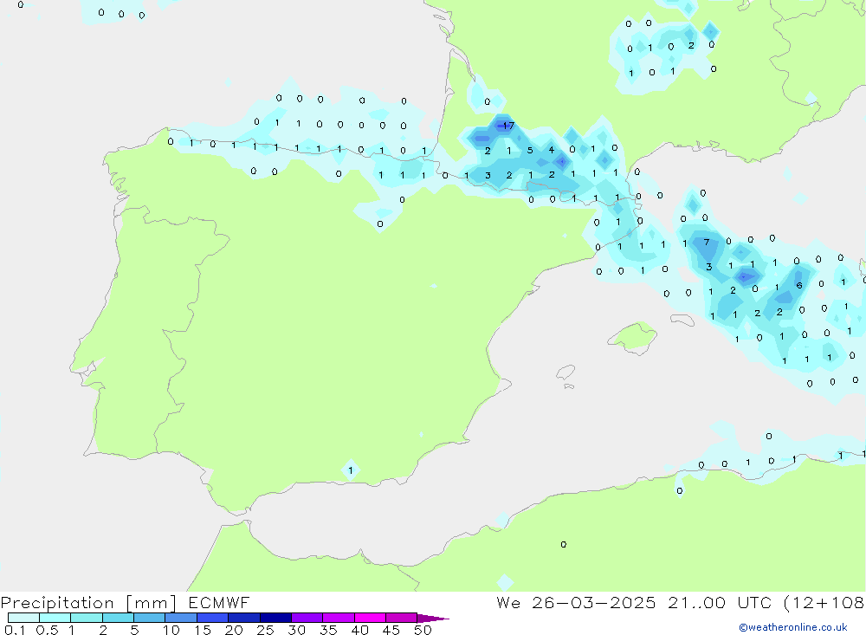Click the '17' precipitation value on map
Image resolution: width=866 pixels, height=635 pixels.
point(508,126)
